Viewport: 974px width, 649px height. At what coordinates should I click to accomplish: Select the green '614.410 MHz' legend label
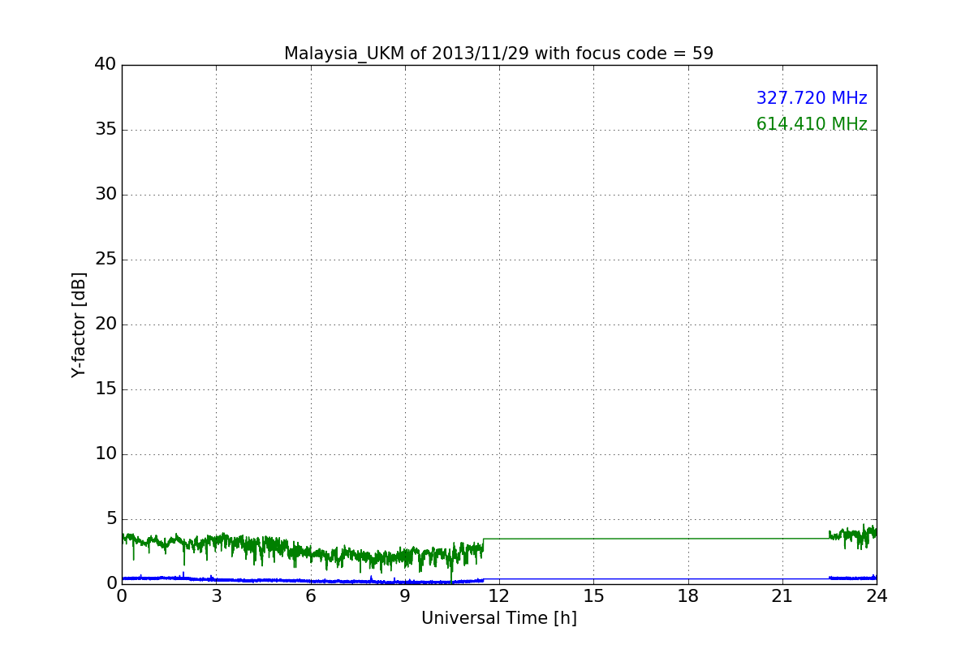[x=812, y=124]
